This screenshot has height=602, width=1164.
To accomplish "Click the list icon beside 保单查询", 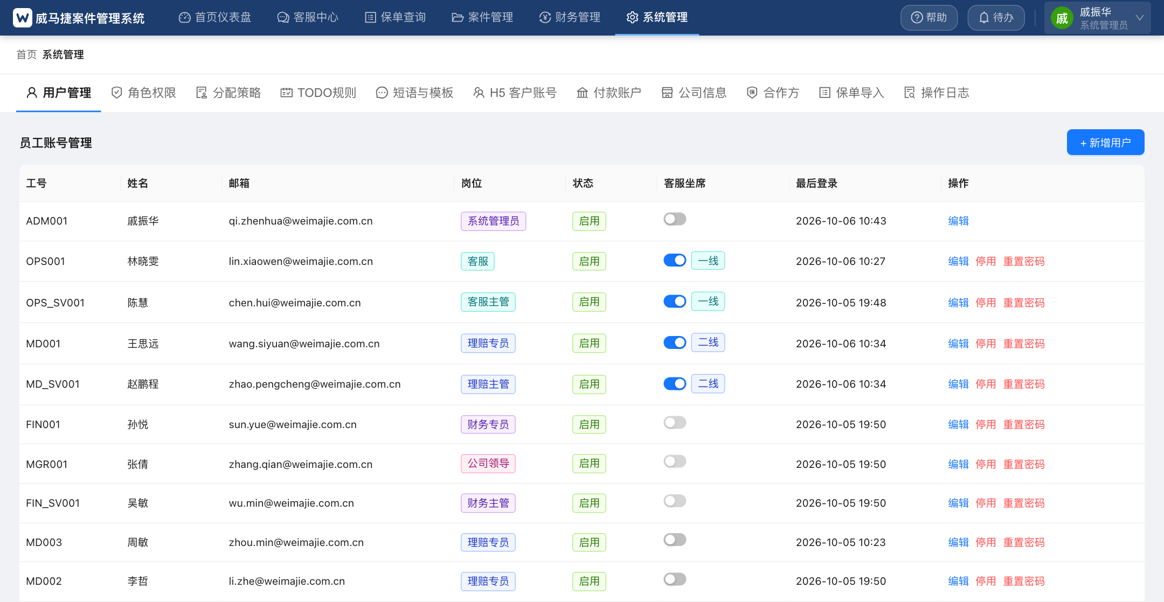I will click(370, 18).
